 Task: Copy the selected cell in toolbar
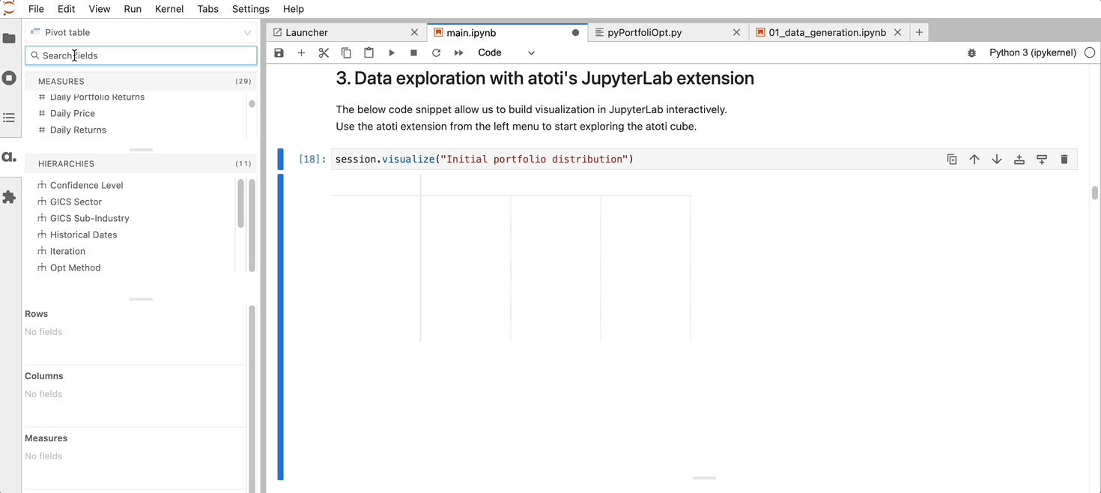tap(346, 52)
